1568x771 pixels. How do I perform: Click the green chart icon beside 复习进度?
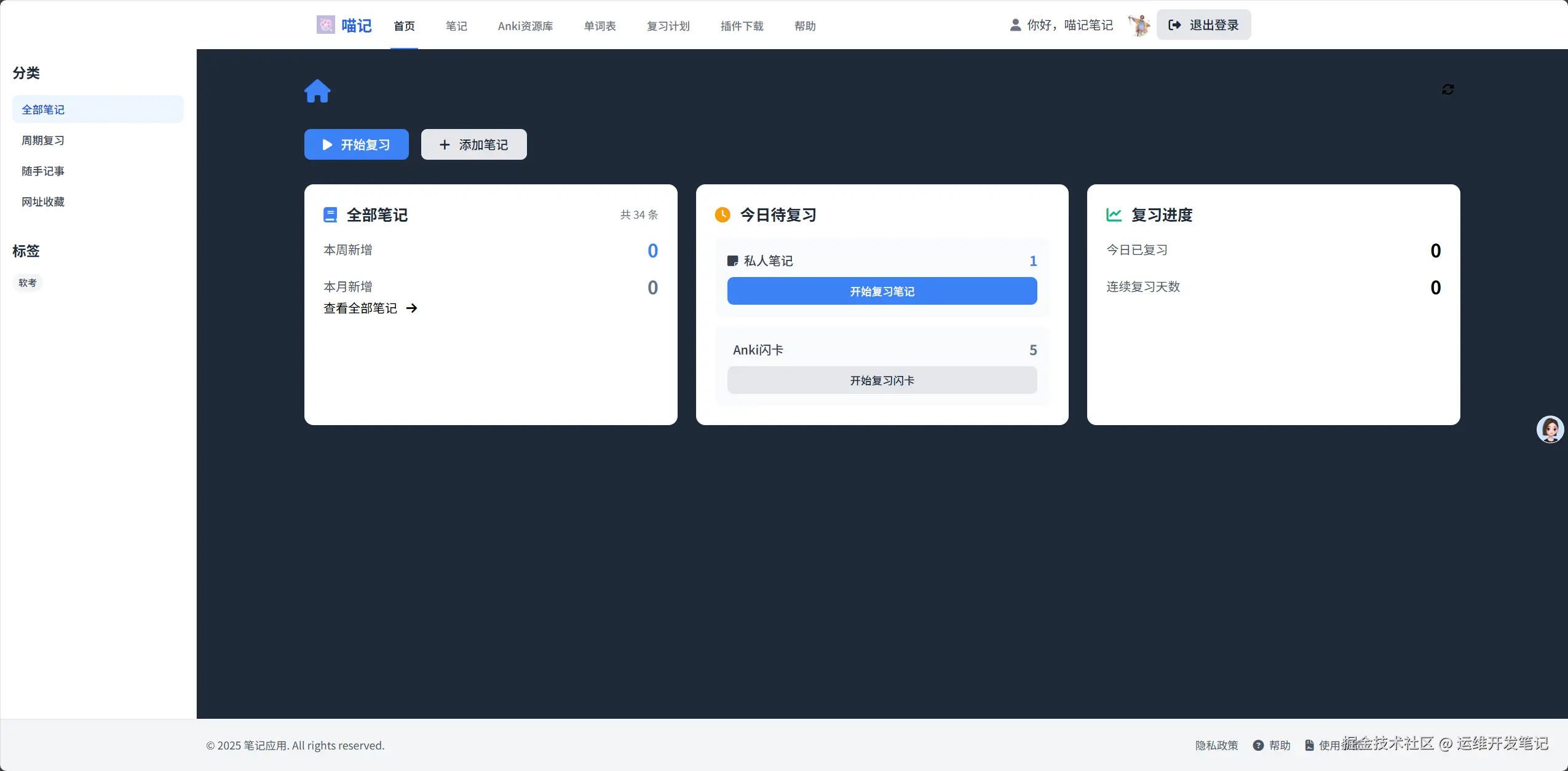[1114, 215]
